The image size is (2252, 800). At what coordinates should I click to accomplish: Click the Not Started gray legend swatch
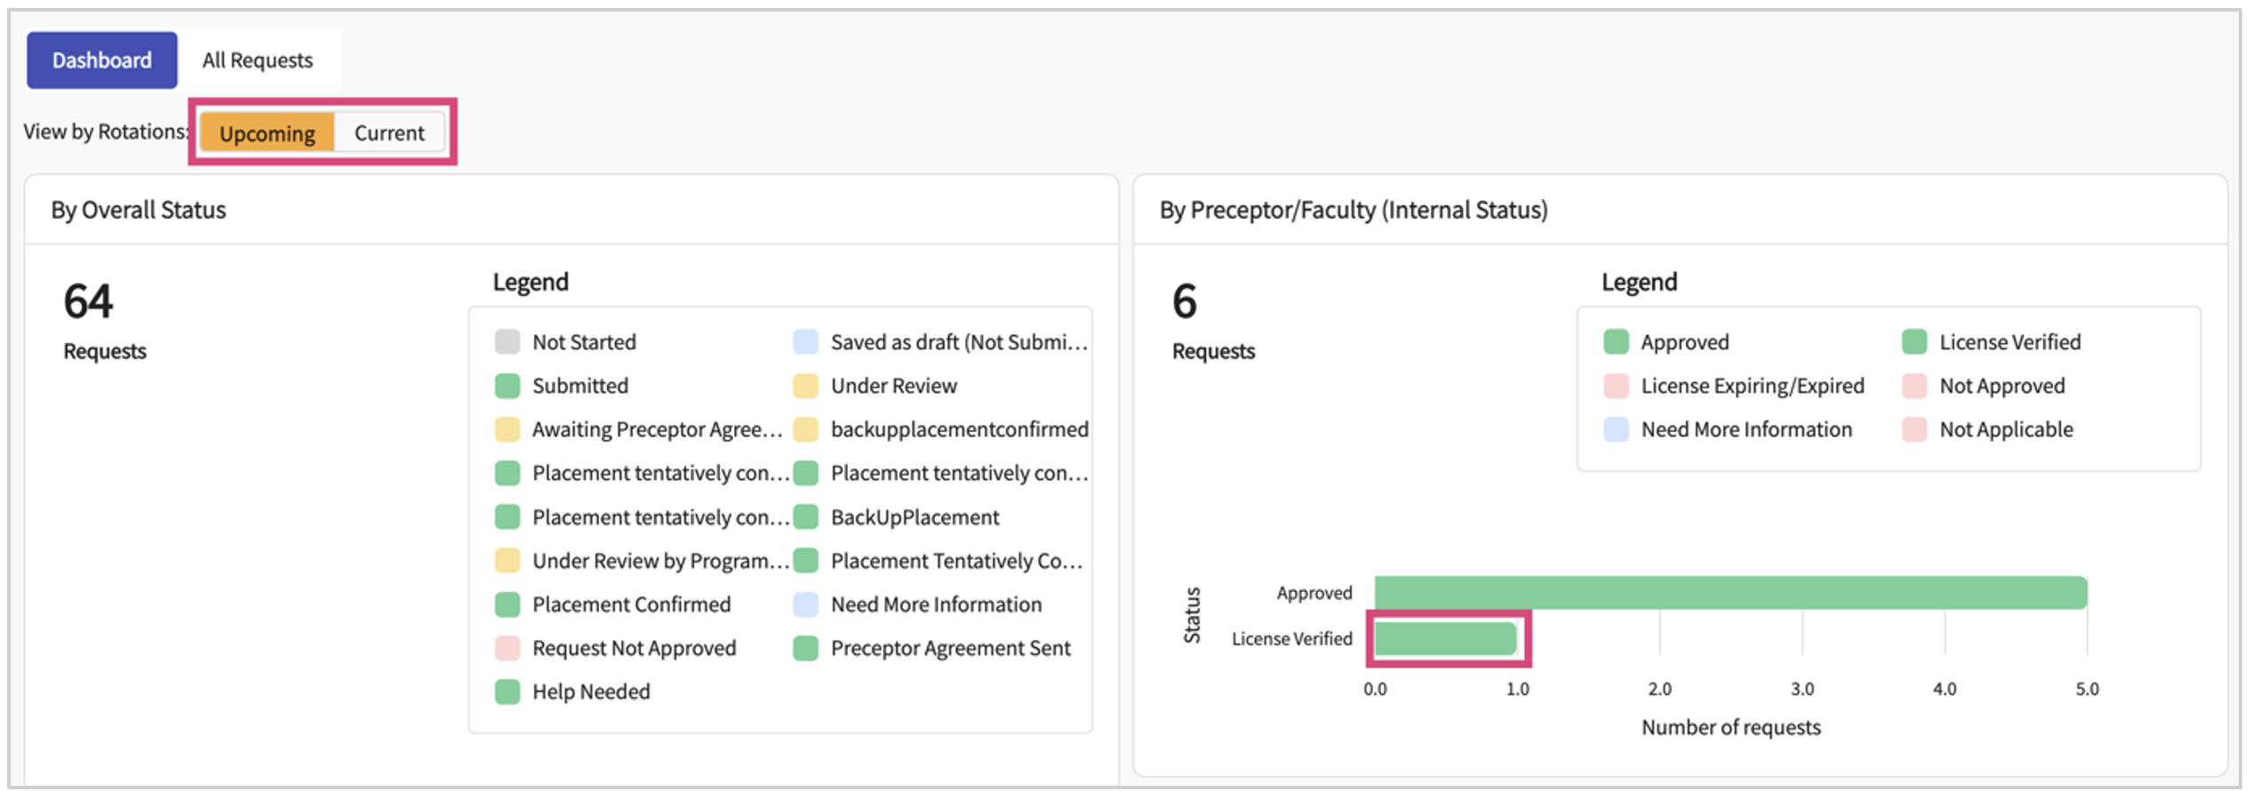pos(507,342)
